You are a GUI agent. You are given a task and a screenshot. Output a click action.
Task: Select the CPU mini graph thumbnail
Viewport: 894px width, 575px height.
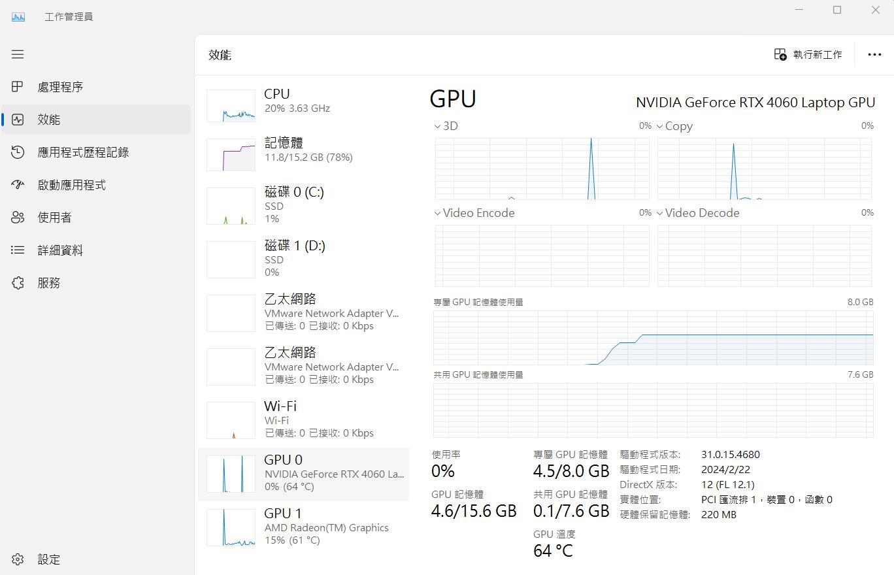(x=231, y=106)
